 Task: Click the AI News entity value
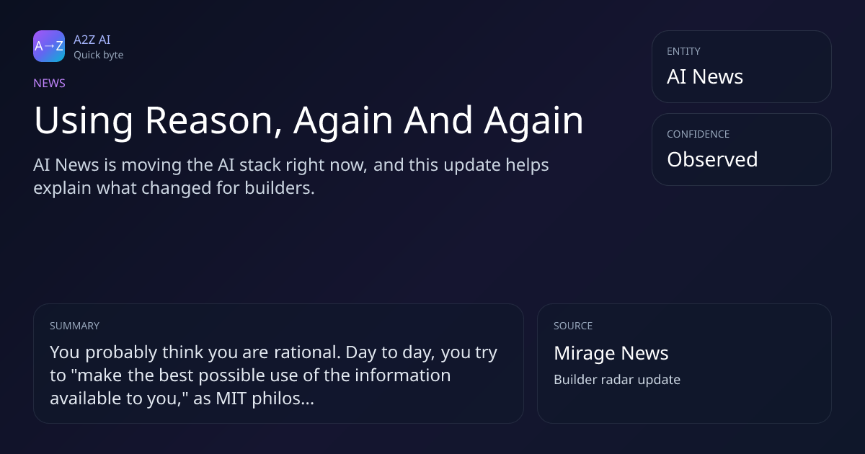(705, 76)
